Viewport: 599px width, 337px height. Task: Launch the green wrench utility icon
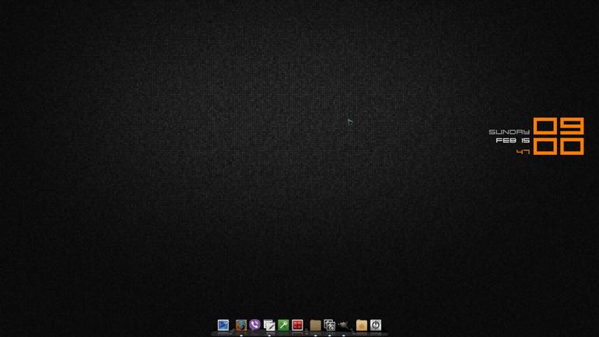[x=283, y=325]
